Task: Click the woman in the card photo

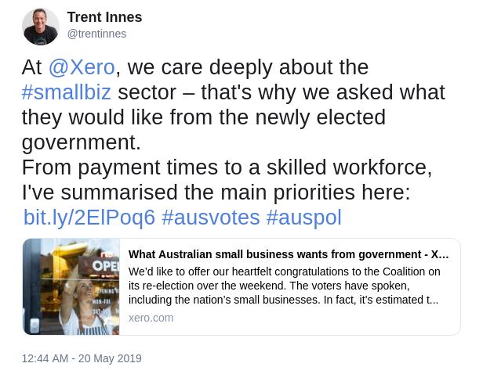Action: click(83, 307)
